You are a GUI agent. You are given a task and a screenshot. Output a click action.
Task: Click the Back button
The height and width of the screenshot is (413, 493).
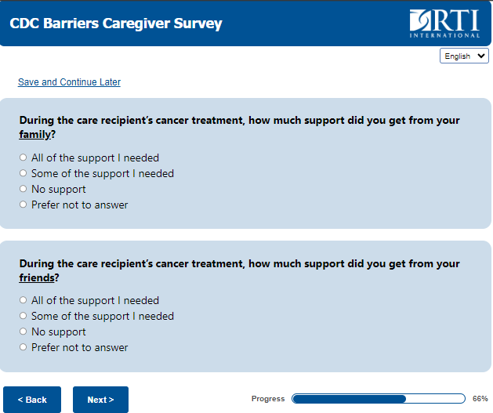(32, 400)
